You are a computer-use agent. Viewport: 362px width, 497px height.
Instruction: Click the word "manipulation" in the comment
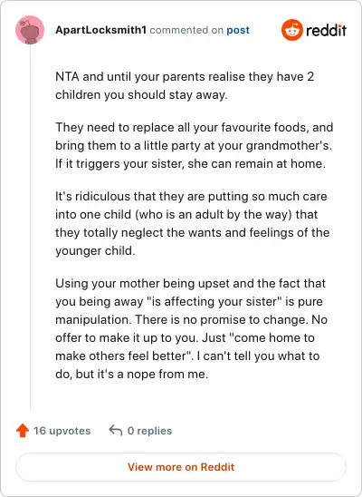[x=93, y=319]
